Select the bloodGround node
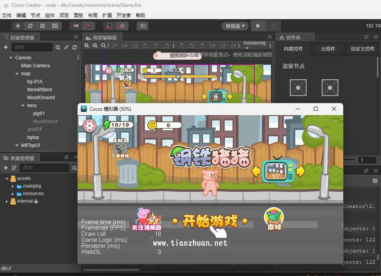 coord(41,98)
